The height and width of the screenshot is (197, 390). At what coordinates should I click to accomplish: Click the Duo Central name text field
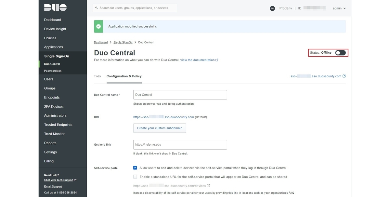[x=180, y=95]
